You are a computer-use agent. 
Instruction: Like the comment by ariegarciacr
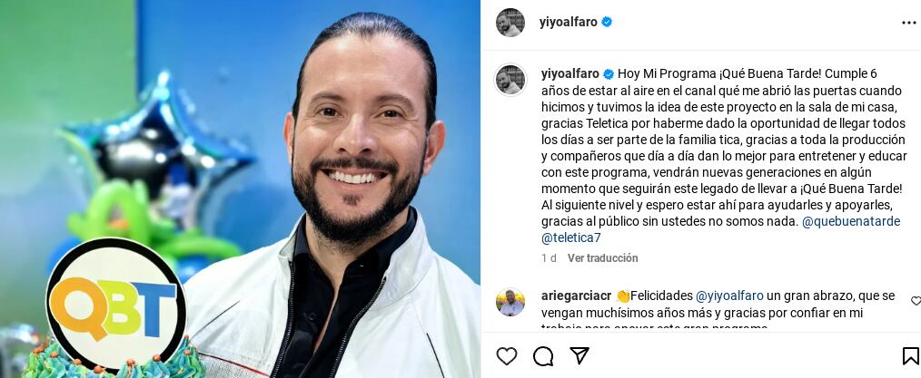(916, 301)
